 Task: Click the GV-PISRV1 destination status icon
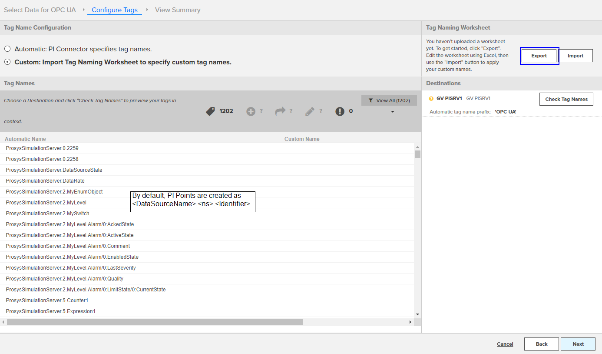[431, 99]
